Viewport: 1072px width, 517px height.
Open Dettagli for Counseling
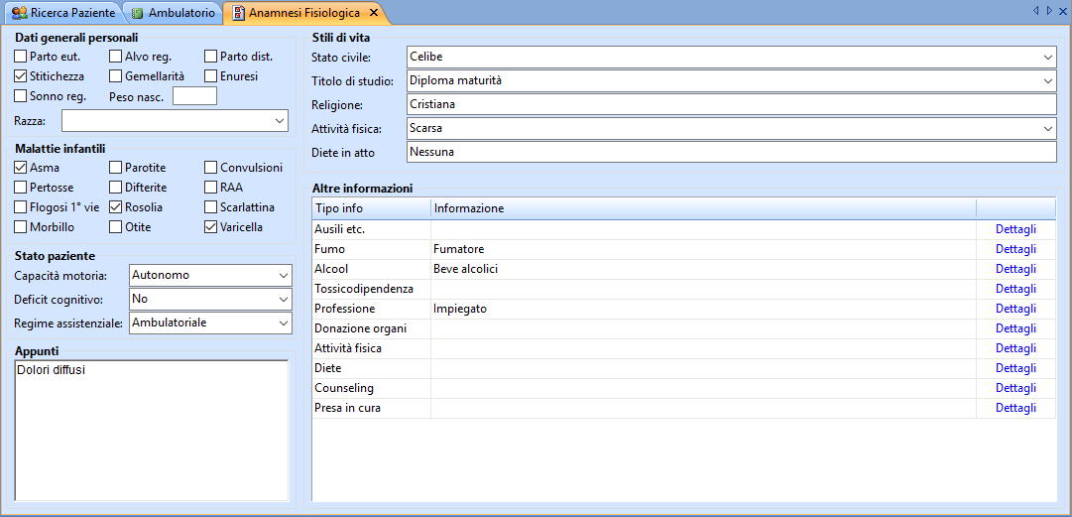(1015, 388)
